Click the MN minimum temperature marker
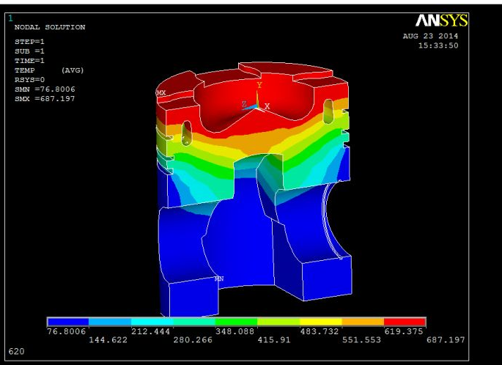This screenshot has width=502, height=365. 219,279
